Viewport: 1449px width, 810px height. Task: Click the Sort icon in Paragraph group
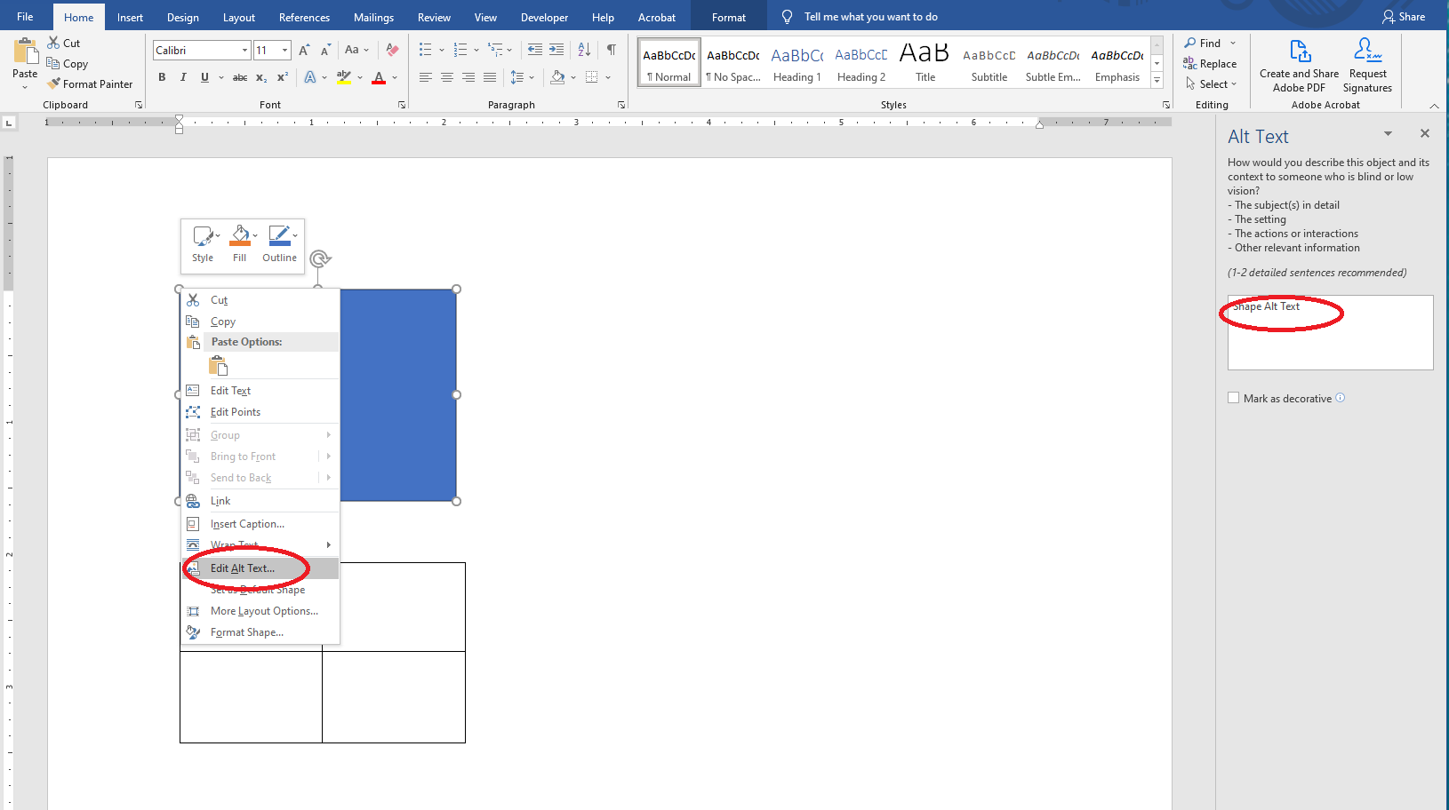click(x=584, y=50)
